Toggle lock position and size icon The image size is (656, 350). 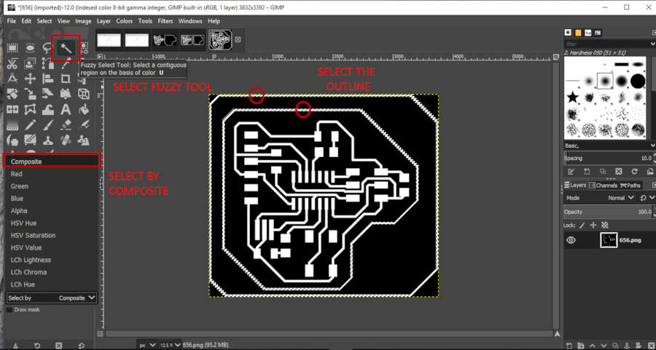[x=593, y=225]
